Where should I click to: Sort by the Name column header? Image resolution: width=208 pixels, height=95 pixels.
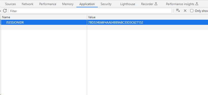(44, 17)
